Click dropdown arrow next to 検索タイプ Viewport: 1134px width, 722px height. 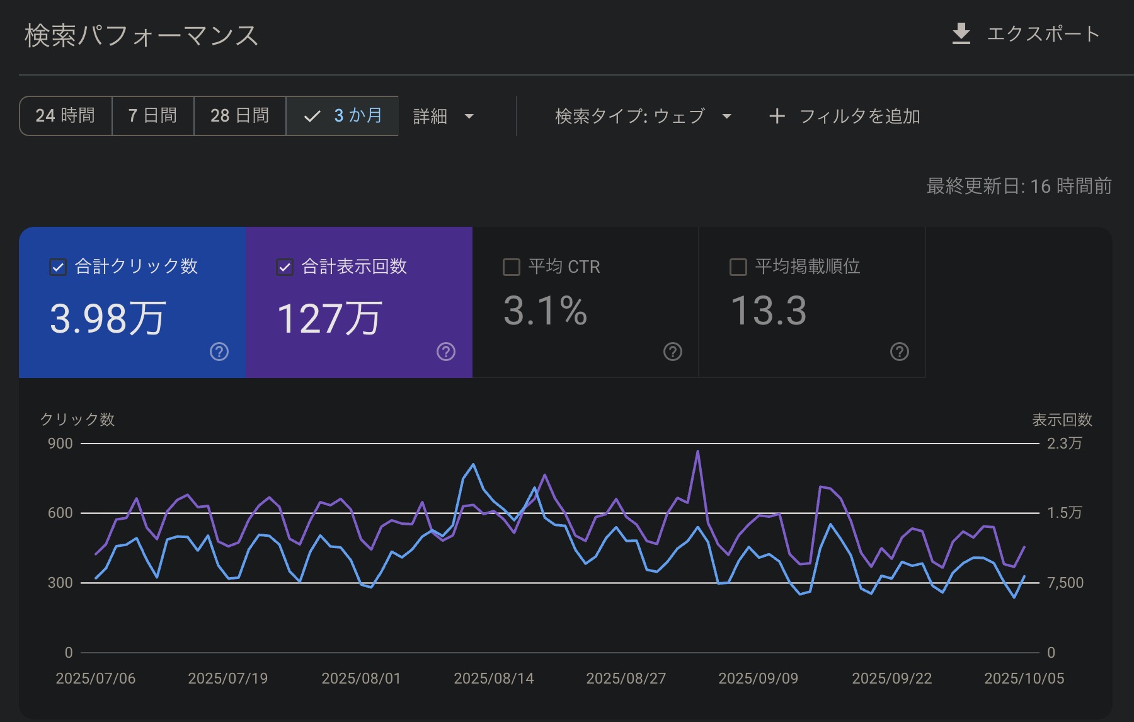[727, 117]
